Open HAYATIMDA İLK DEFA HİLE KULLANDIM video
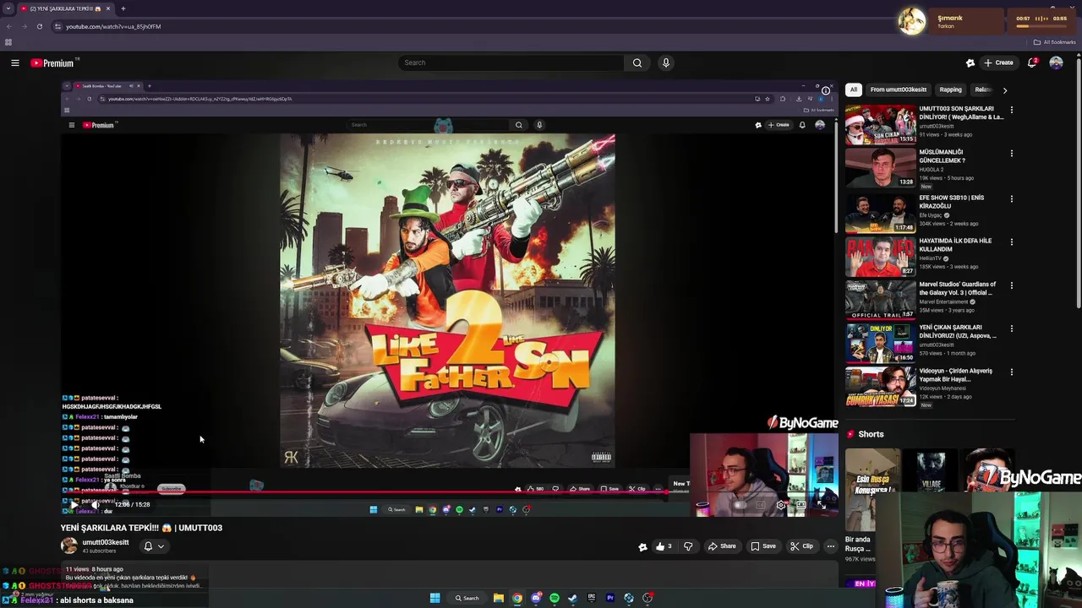This screenshot has height=608, width=1082. 880,256
